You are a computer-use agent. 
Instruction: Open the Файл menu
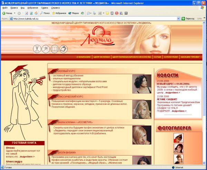(x=5, y=8)
